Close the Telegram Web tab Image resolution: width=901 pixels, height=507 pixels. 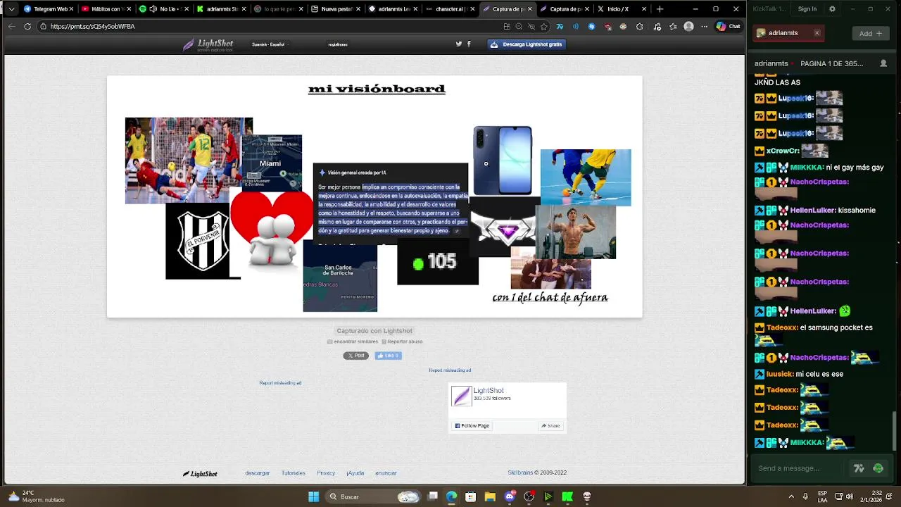click(71, 9)
